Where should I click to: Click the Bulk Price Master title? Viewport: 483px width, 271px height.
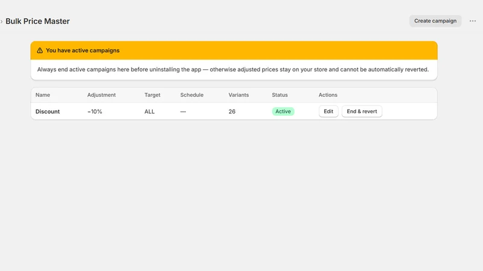tap(37, 21)
